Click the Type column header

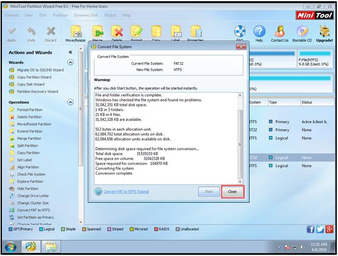[284, 102]
